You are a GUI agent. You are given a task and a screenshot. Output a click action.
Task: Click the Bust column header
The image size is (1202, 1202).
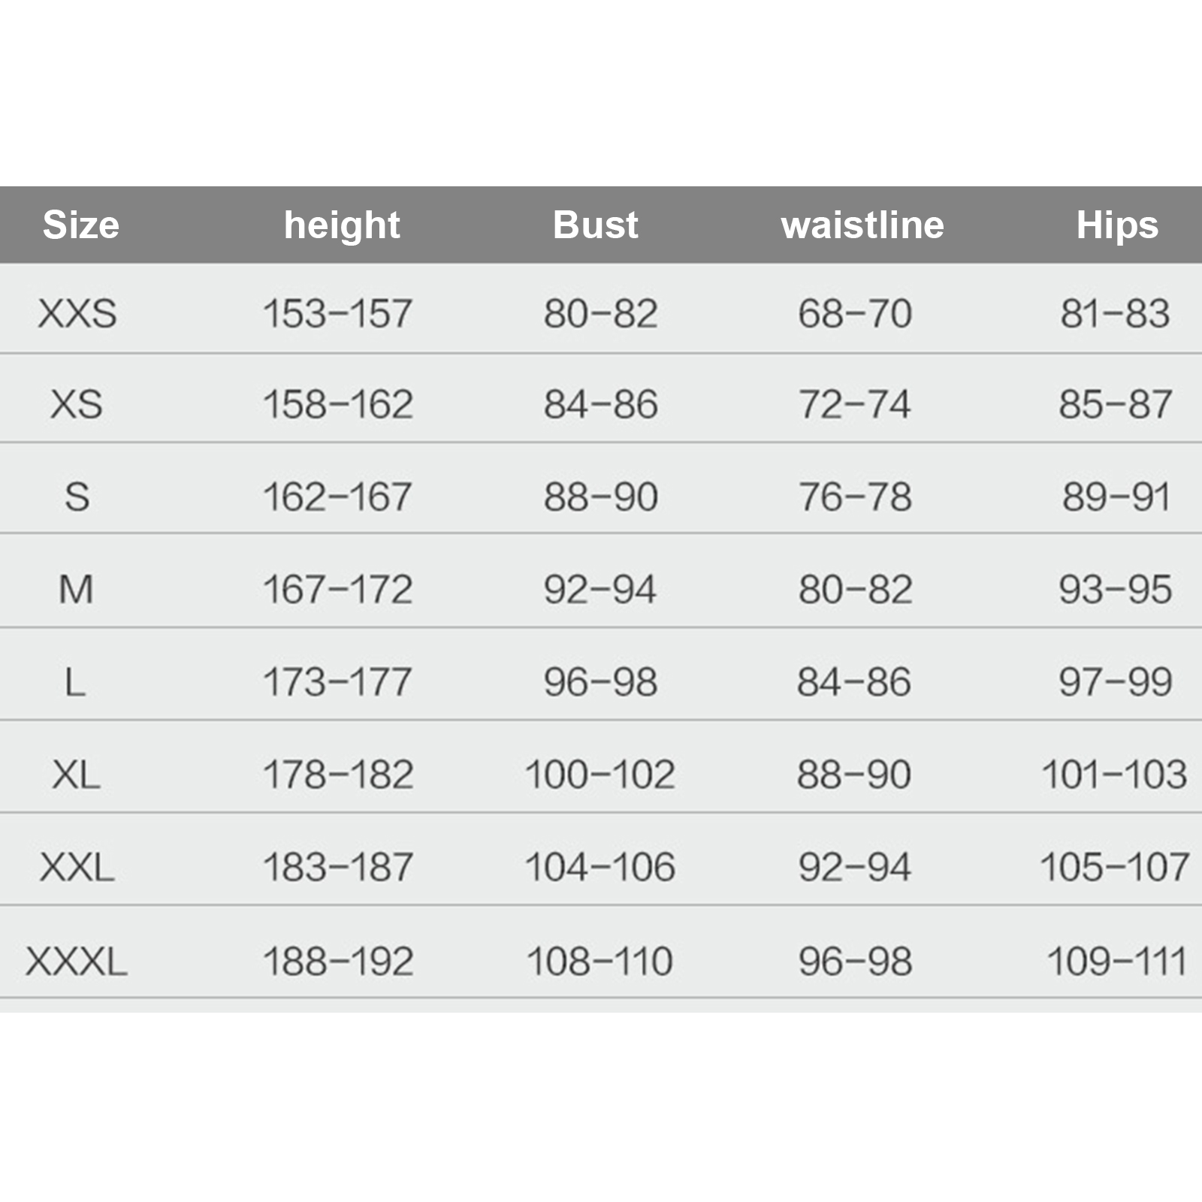click(x=596, y=225)
